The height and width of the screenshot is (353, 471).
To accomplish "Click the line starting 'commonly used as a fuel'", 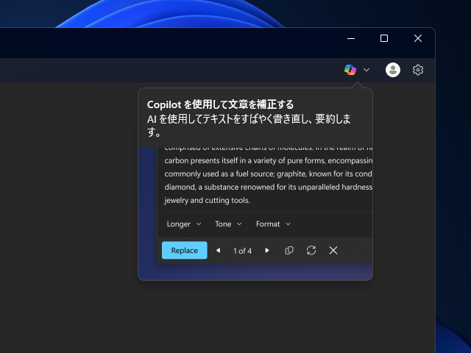I will coord(268,174).
